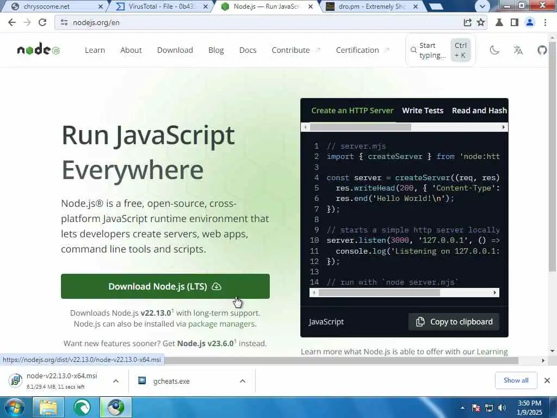Open site information icon in address bar
This screenshot has height=418, width=557.
pos(64,22)
